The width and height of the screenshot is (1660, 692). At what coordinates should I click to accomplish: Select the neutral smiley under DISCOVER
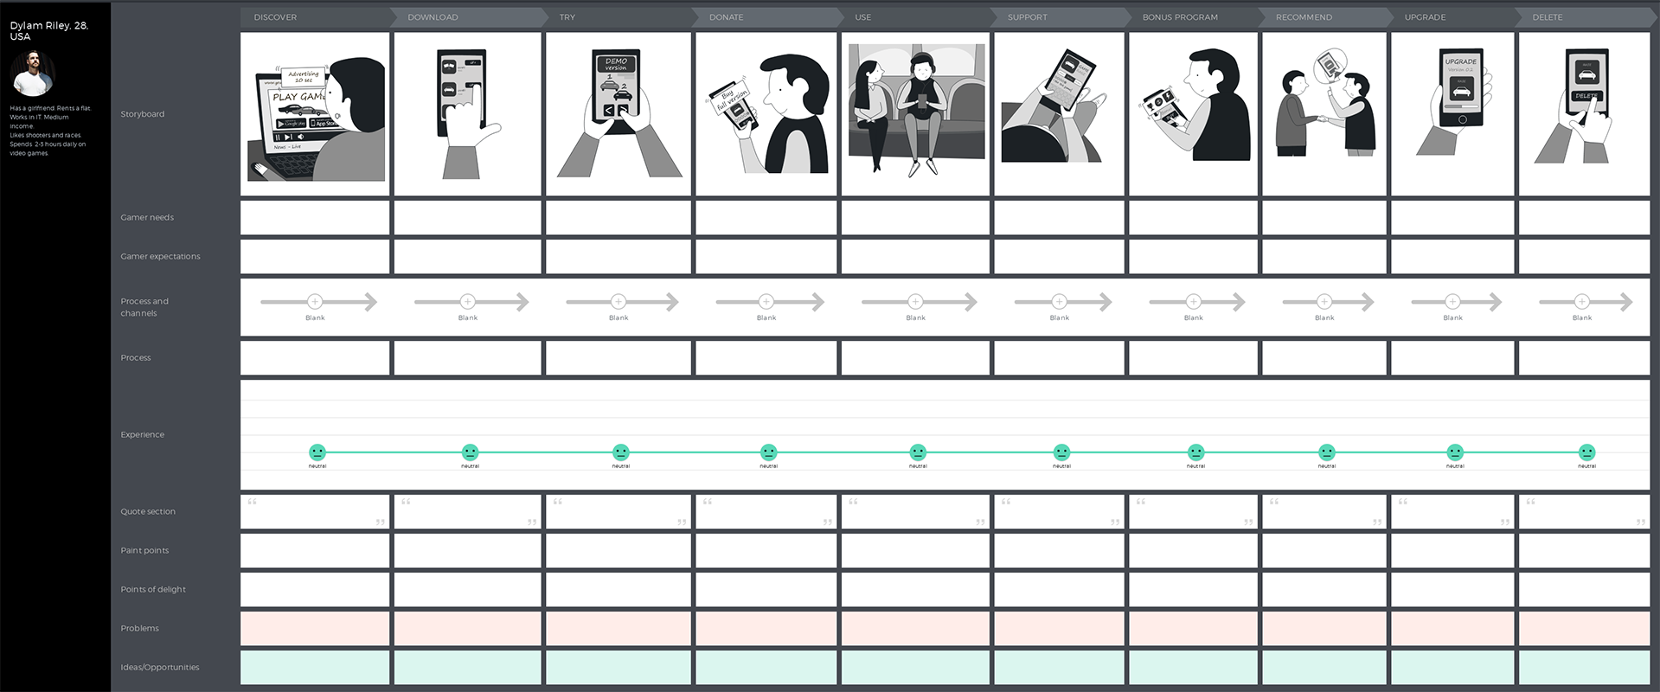click(317, 452)
